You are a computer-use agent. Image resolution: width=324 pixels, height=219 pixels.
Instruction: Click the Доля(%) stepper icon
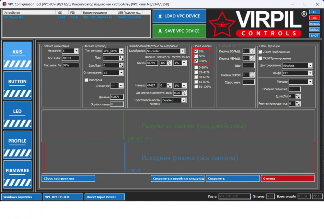point(298,96)
